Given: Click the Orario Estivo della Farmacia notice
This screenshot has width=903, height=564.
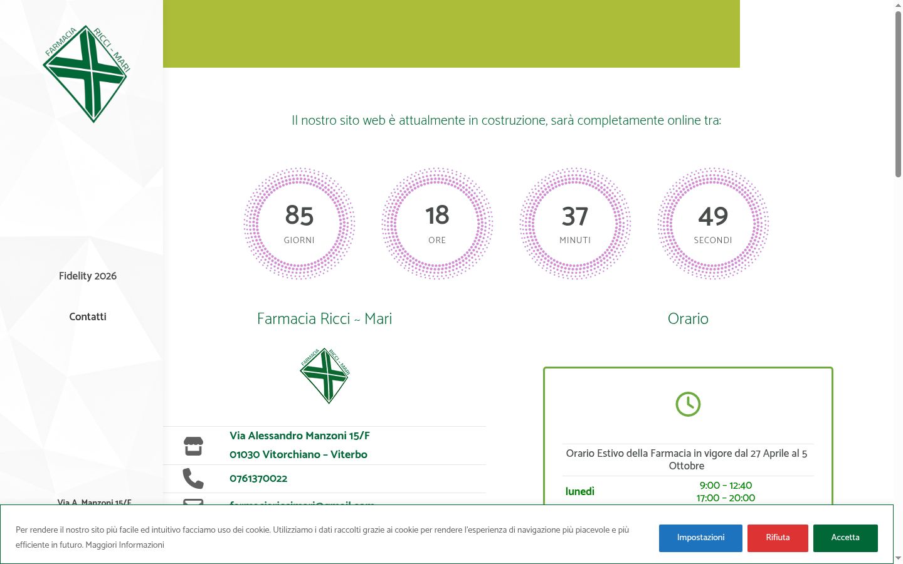Looking at the screenshot, I should 687,460.
